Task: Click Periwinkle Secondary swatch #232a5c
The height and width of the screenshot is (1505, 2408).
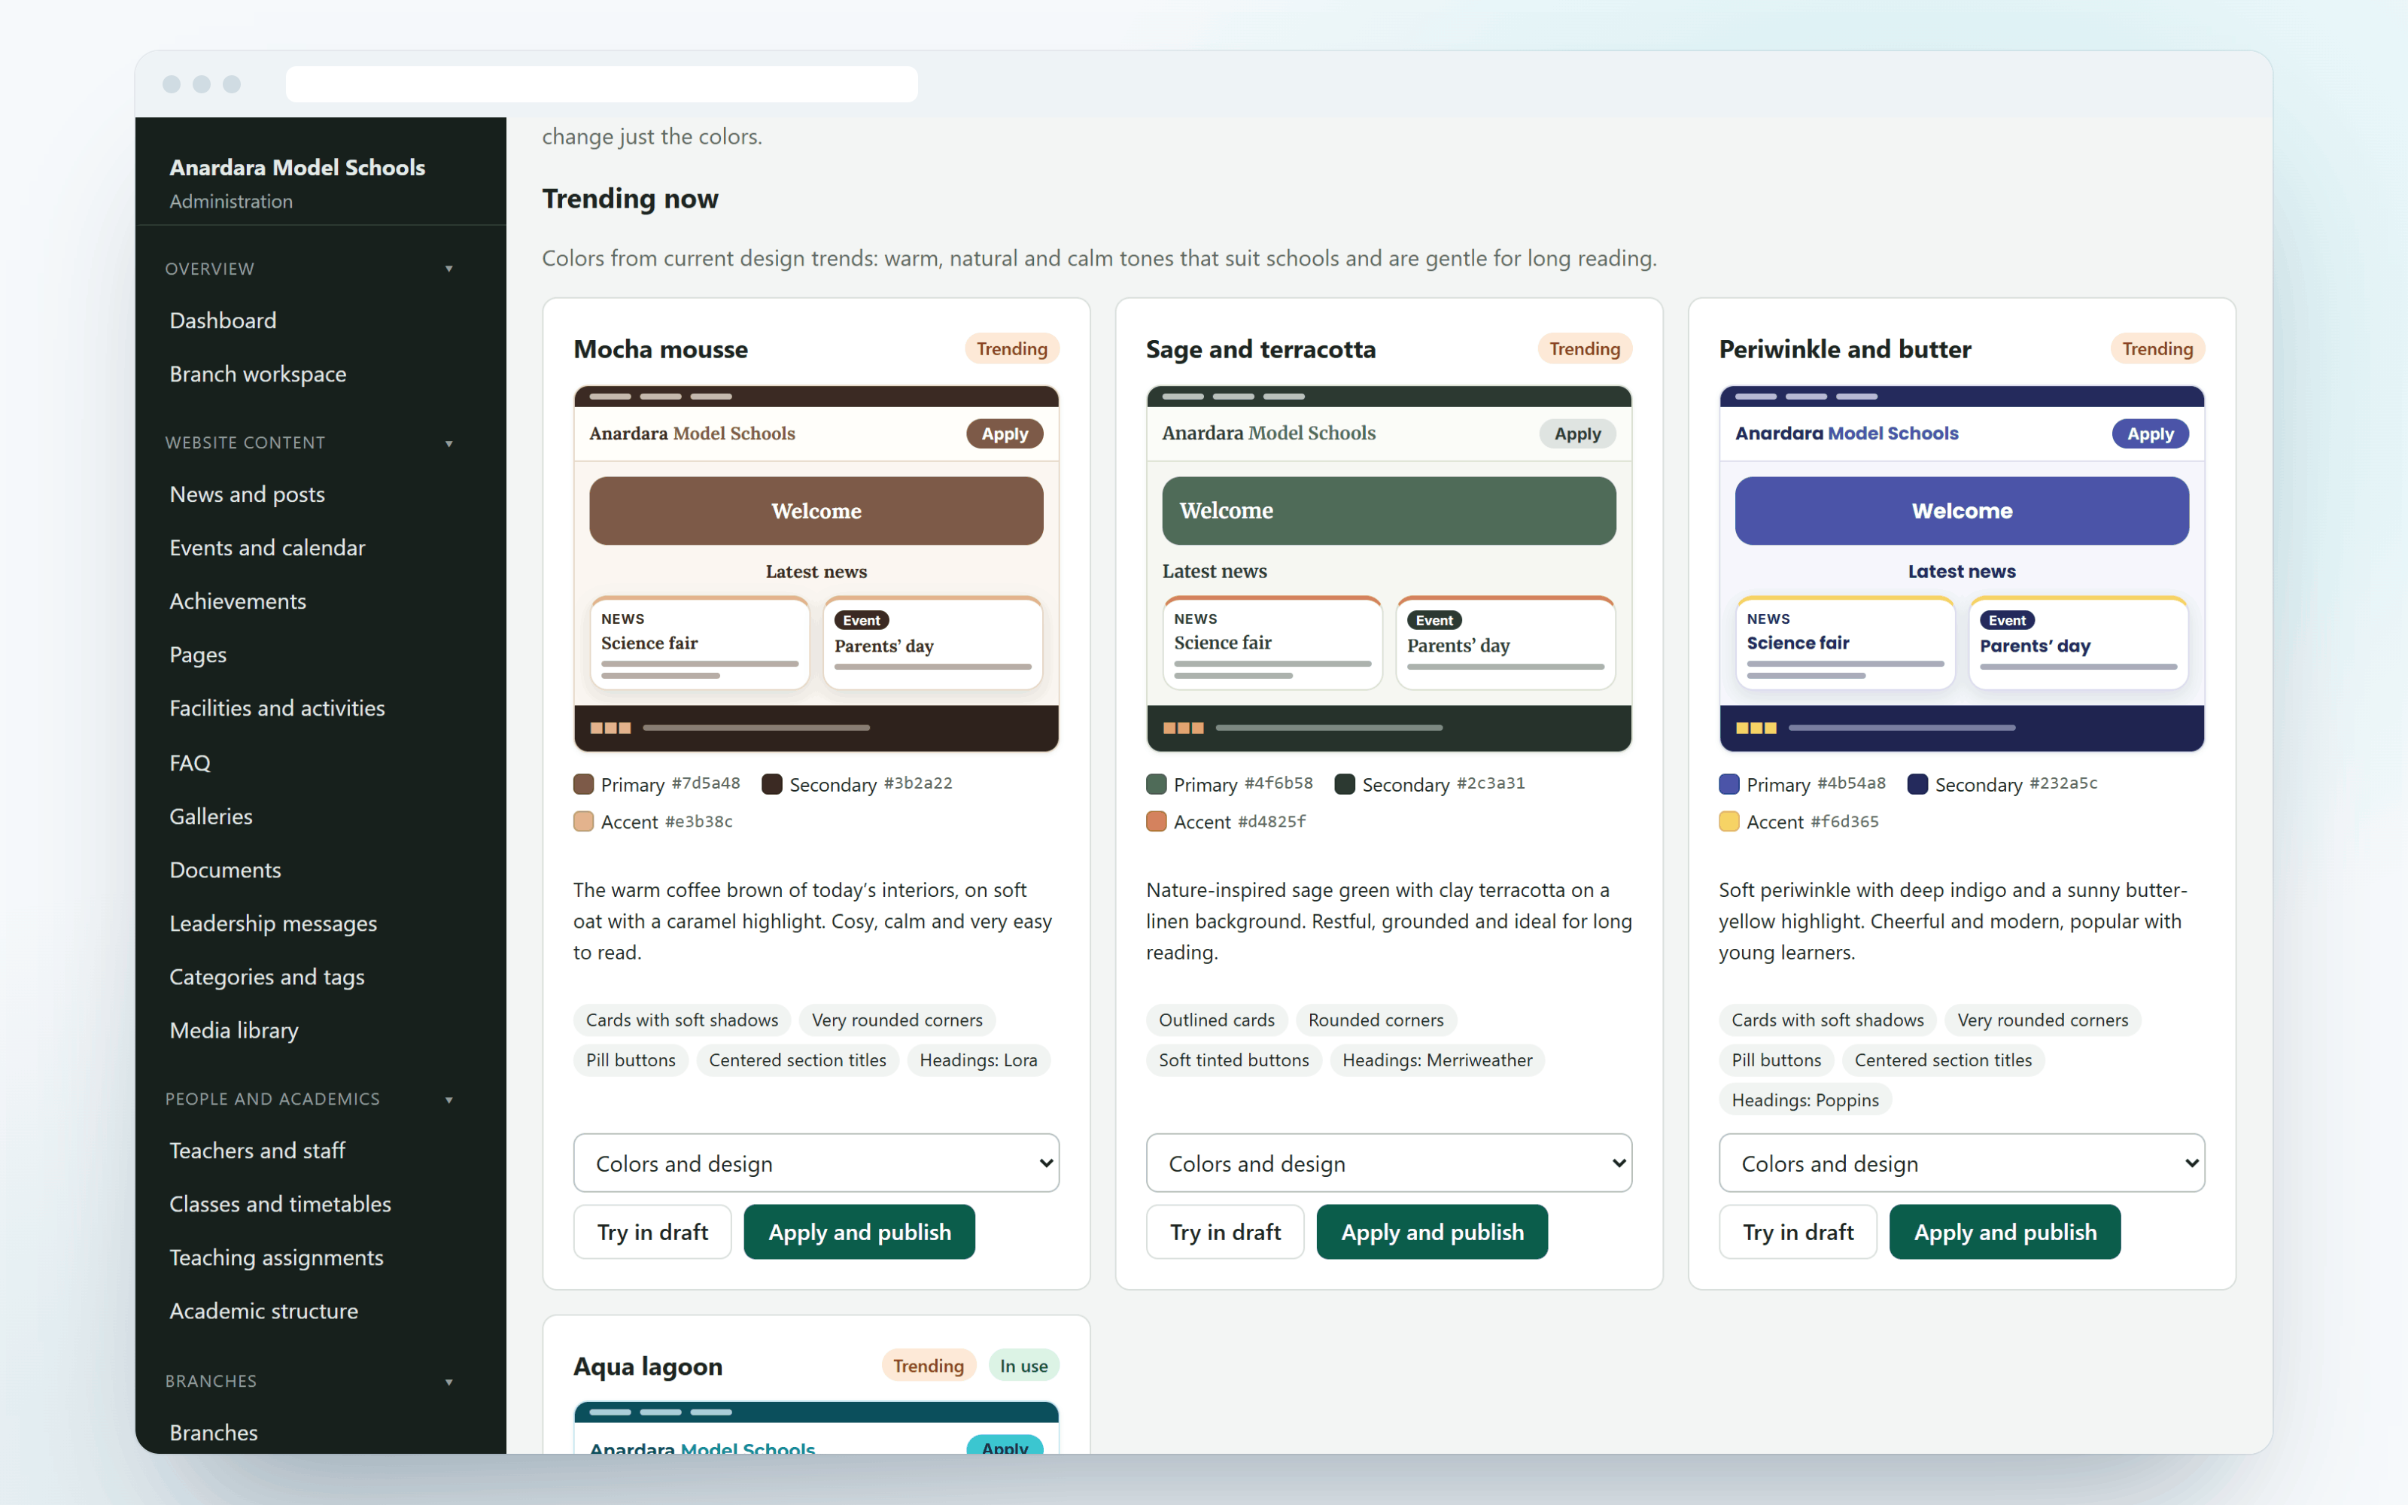Action: (1917, 784)
